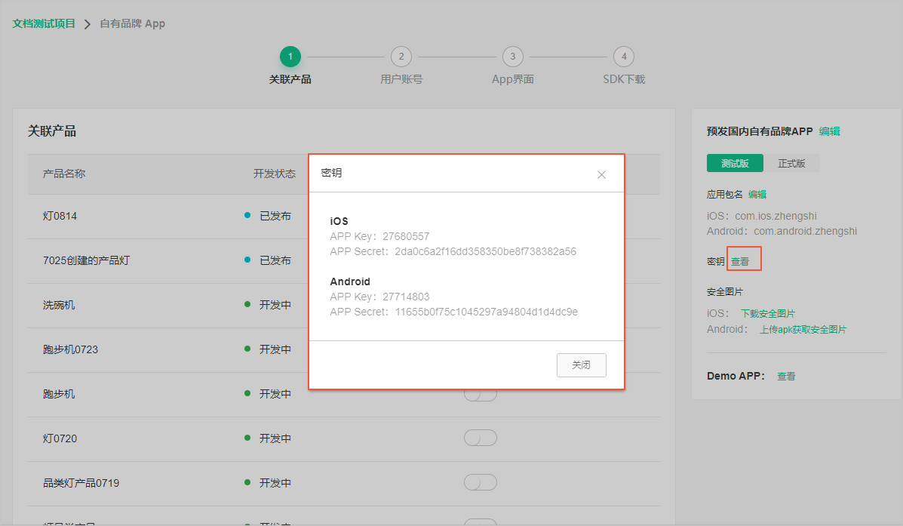Select the Android APP Secret value

pyautogui.click(x=486, y=312)
